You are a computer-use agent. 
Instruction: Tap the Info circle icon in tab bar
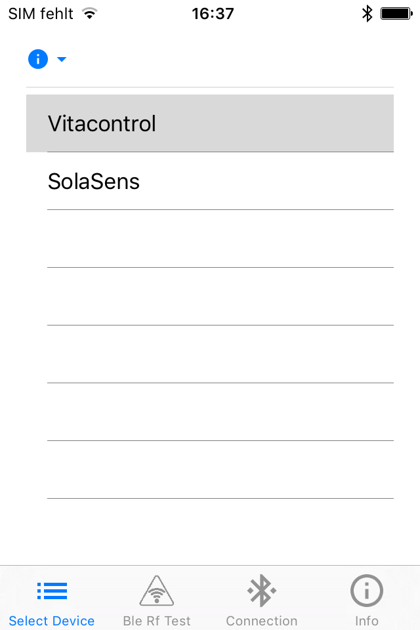click(x=366, y=591)
